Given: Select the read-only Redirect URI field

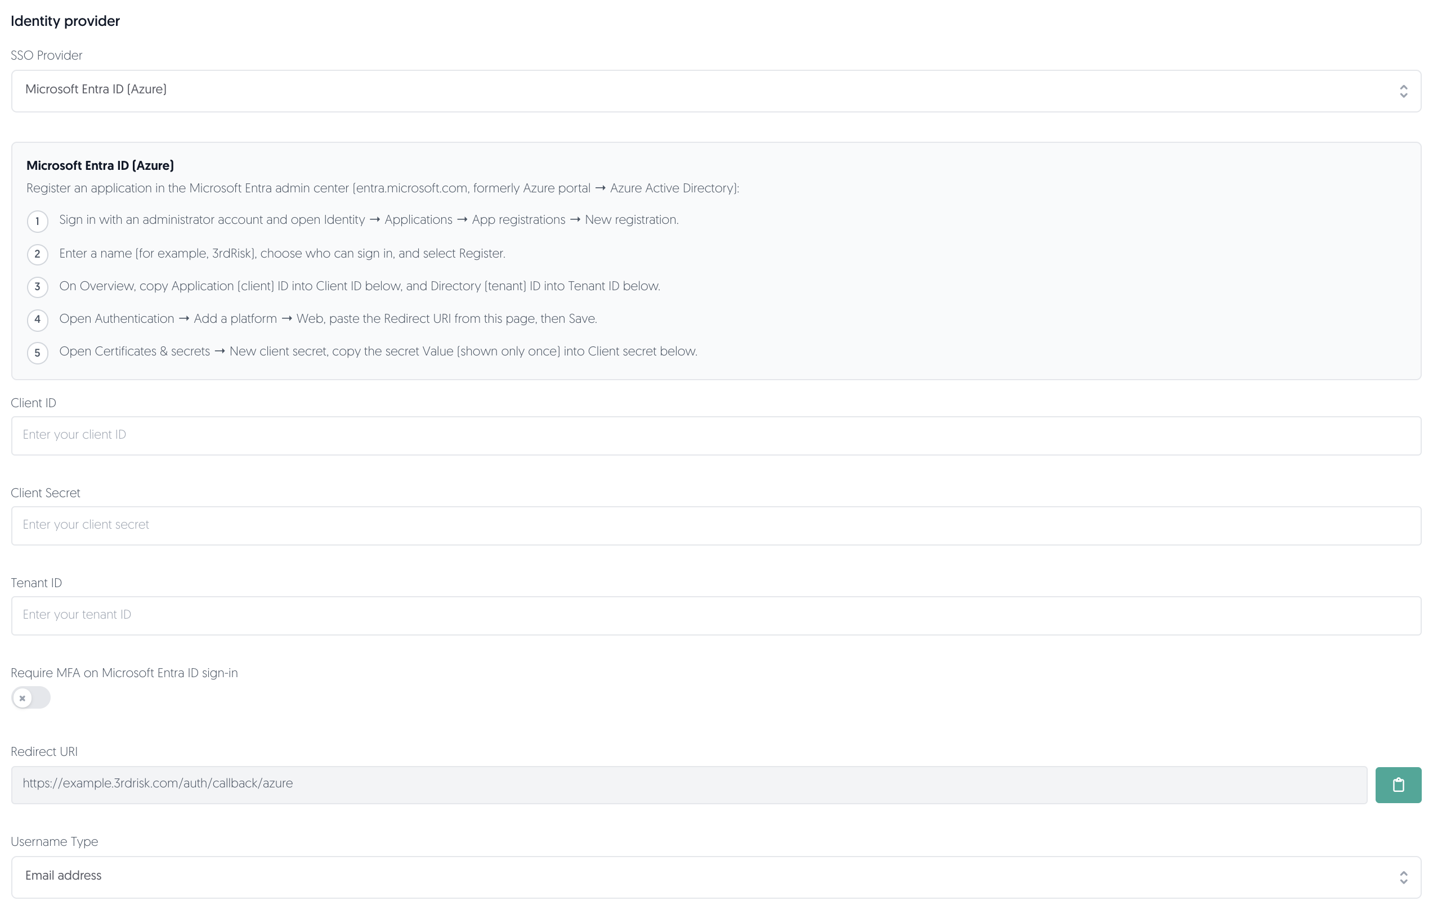Looking at the screenshot, I should (689, 785).
